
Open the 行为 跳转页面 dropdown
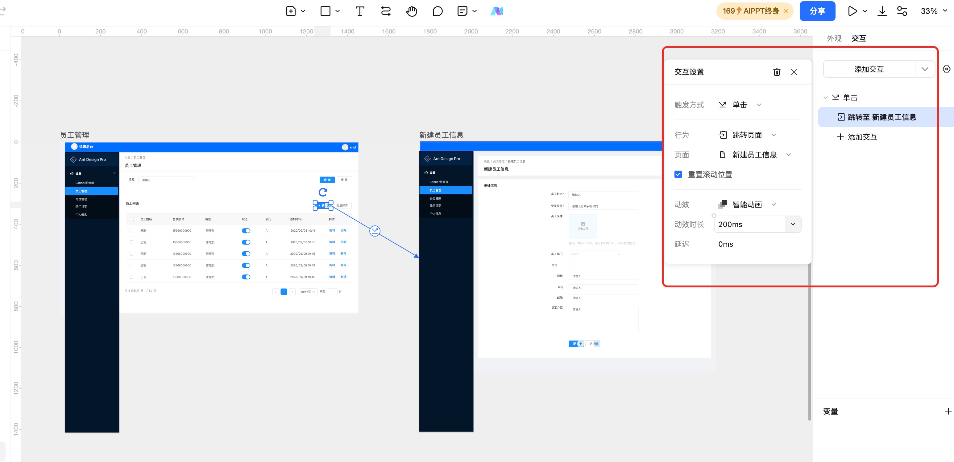click(x=747, y=135)
